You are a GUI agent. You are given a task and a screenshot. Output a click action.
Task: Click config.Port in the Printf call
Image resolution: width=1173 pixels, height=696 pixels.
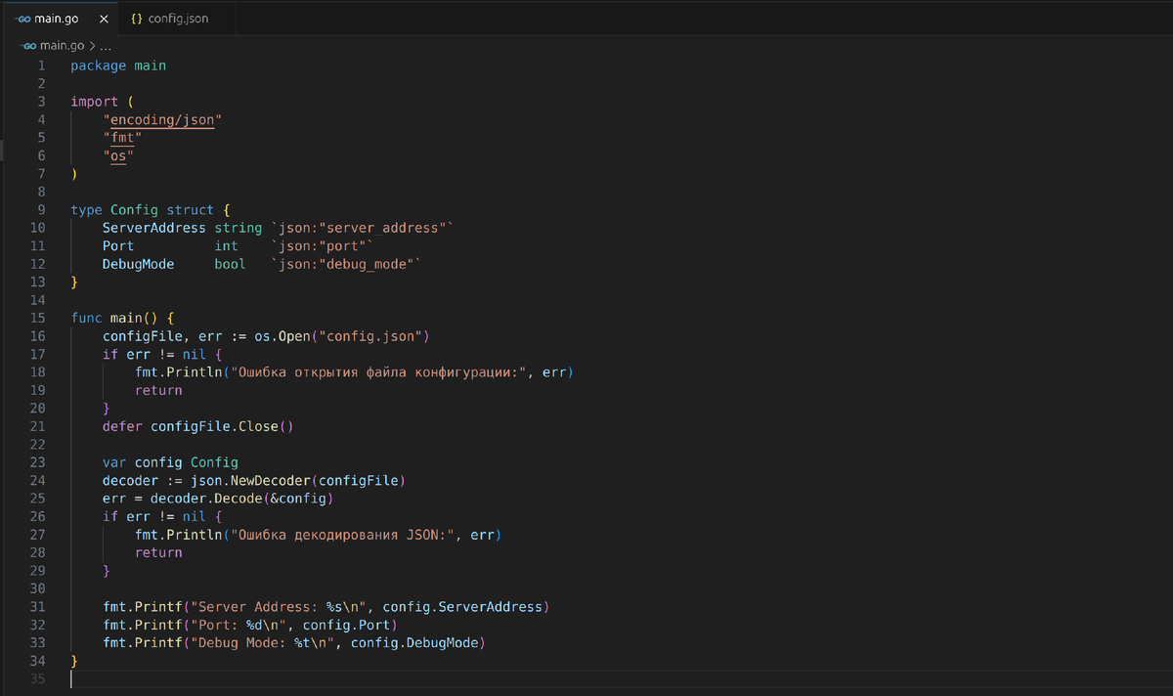pyautogui.click(x=347, y=625)
